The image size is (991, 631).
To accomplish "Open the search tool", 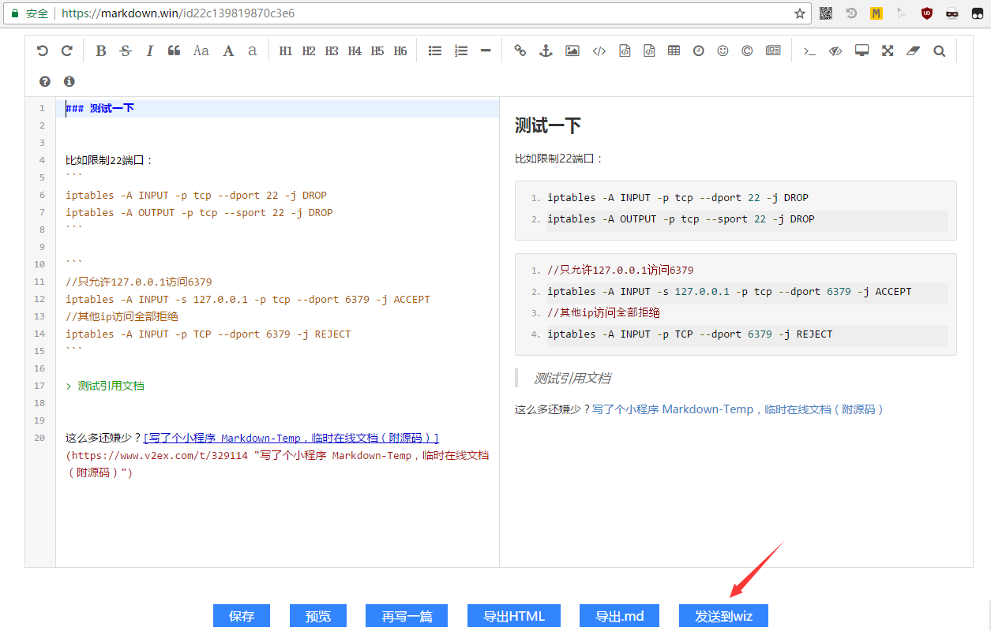I will [938, 50].
